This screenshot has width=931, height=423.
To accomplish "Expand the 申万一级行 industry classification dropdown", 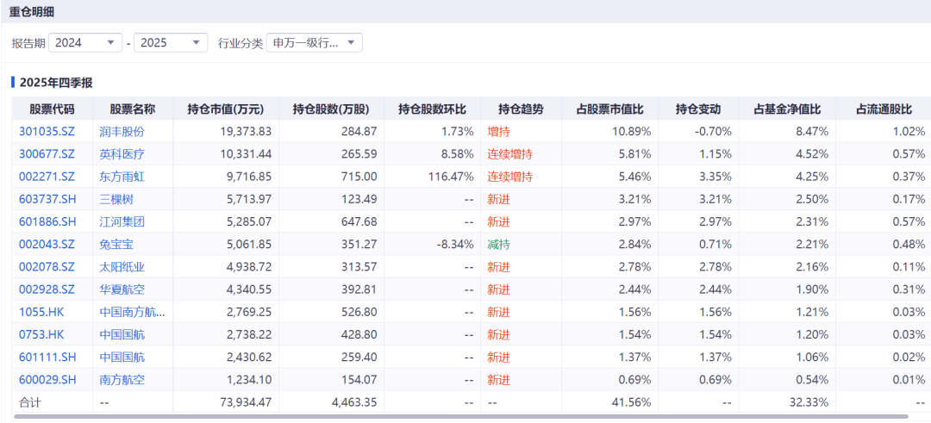I will click(x=314, y=42).
